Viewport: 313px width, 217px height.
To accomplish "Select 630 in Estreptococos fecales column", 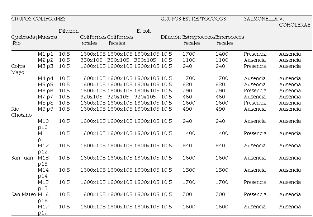I will coord(187,84).
